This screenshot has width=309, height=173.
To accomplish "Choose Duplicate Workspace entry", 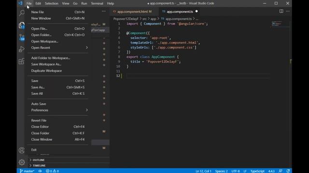I will click(x=58, y=71).
